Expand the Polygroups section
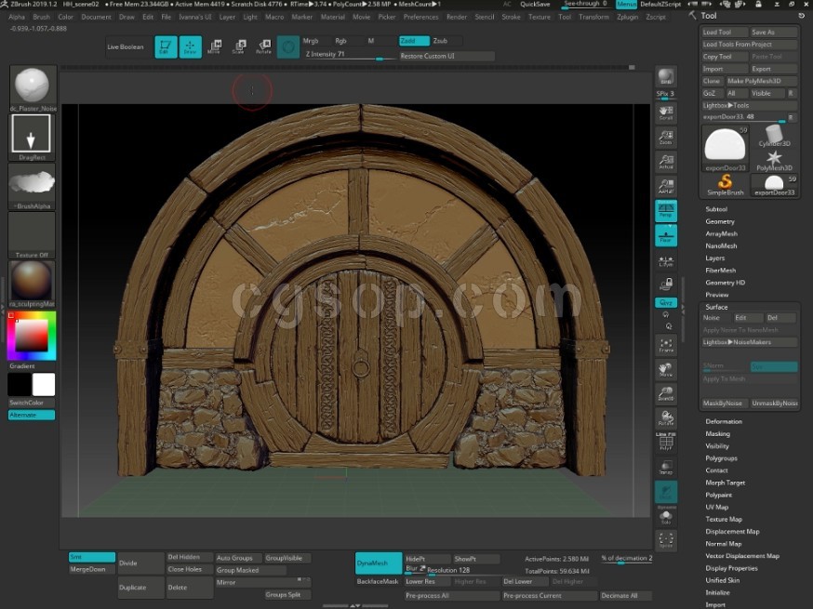Viewport: 813px width, 609px height. [x=721, y=458]
